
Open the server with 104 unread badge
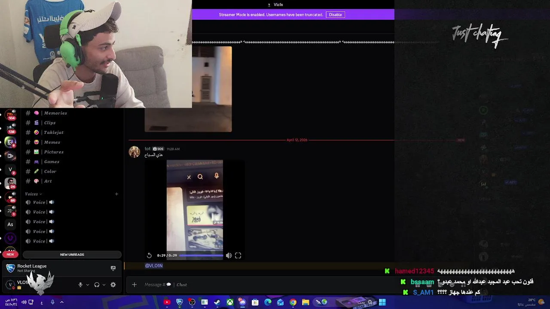pyautogui.click(x=10, y=115)
